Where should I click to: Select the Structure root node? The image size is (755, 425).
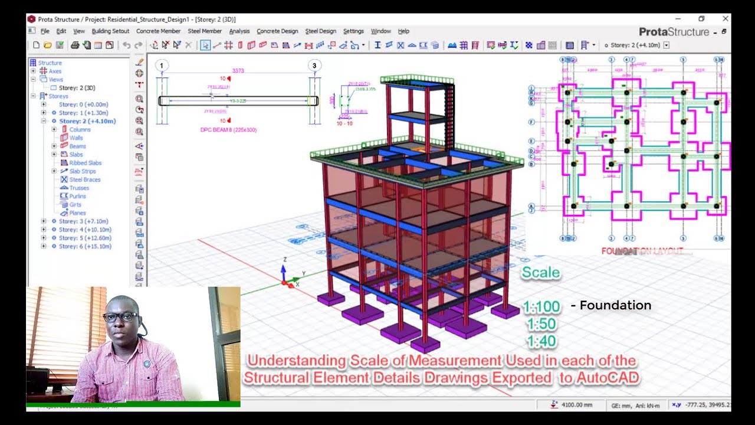[x=50, y=63]
